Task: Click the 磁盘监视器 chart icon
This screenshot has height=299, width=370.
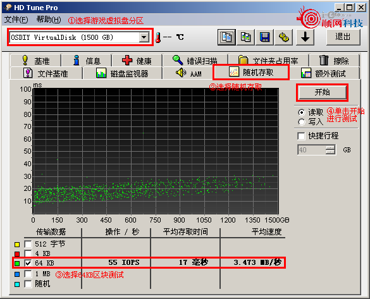Action: coord(101,73)
